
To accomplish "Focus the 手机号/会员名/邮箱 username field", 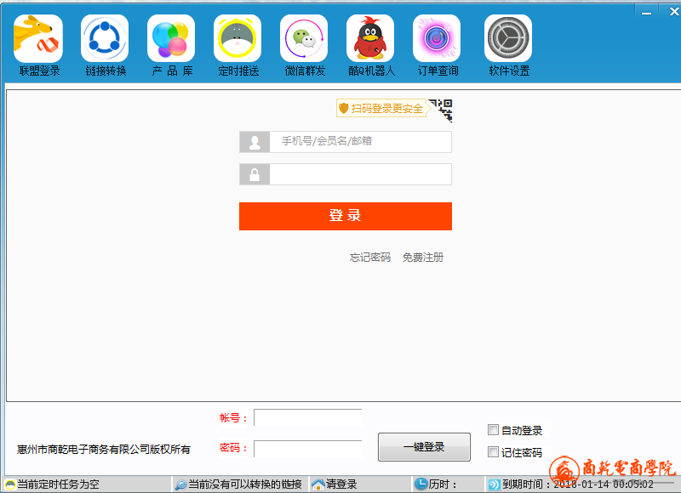I will click(359, 142).
